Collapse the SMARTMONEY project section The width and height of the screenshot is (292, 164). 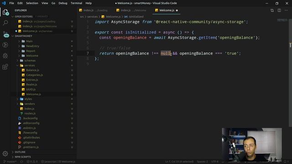tap(23, 36)
